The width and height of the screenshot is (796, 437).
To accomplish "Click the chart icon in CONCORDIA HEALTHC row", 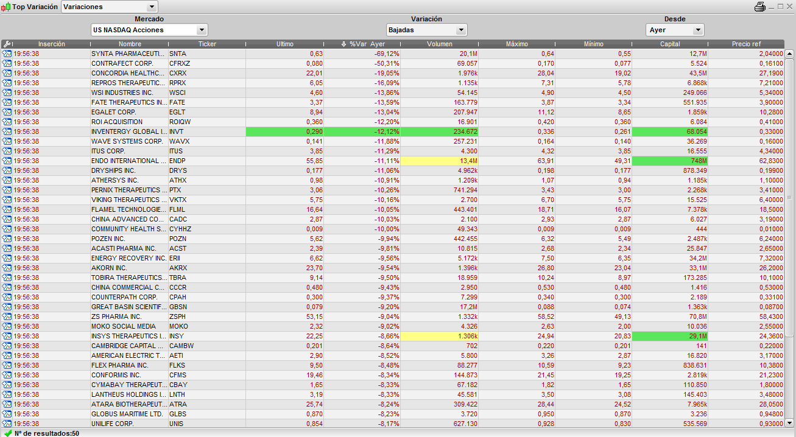I will point(7,73).
